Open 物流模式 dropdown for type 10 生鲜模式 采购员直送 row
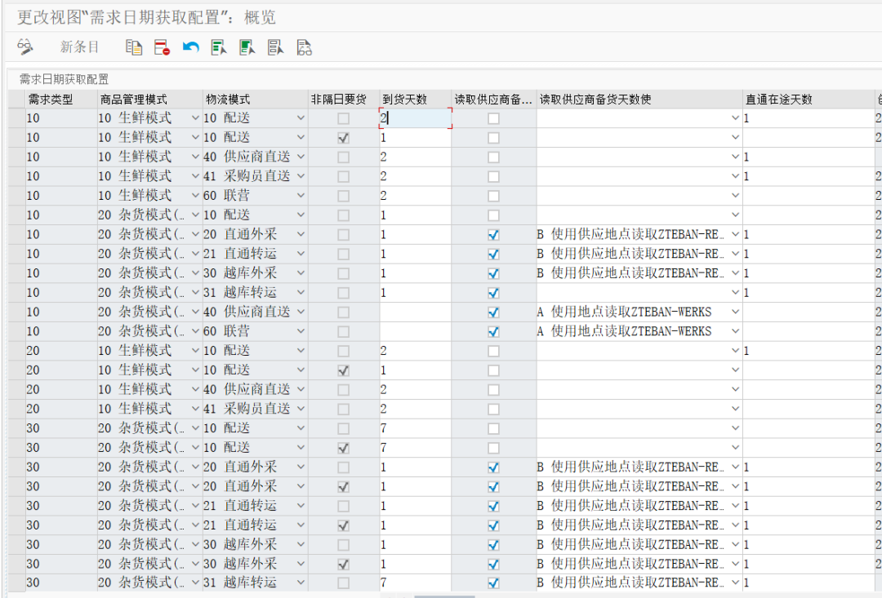 (x=301, y=176)
